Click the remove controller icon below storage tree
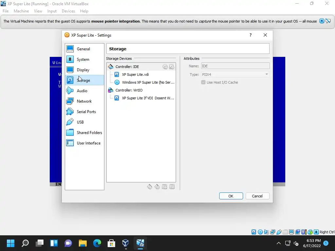The height and width of the screenshot is (251, 335). pos(157,187)
